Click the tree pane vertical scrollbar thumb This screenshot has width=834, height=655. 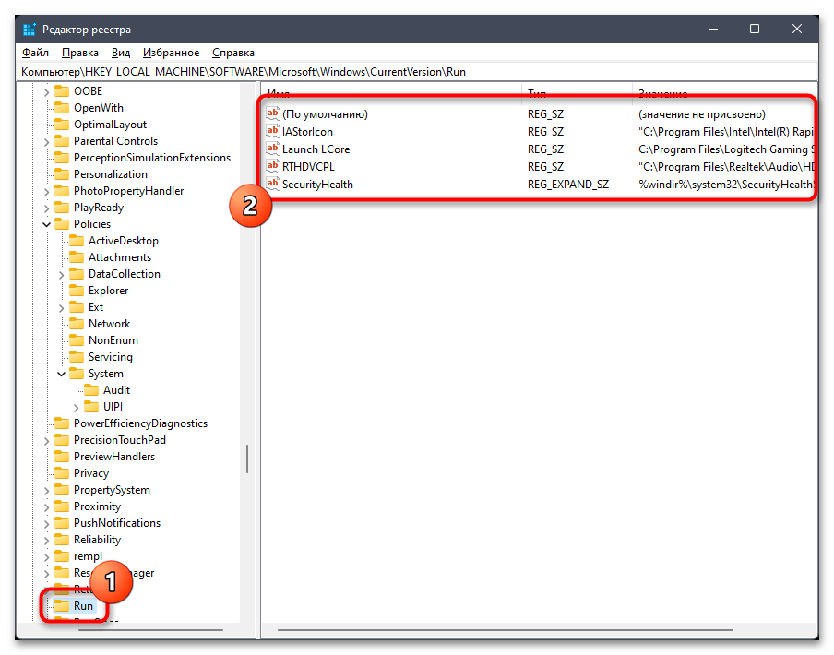pos(247,458)
